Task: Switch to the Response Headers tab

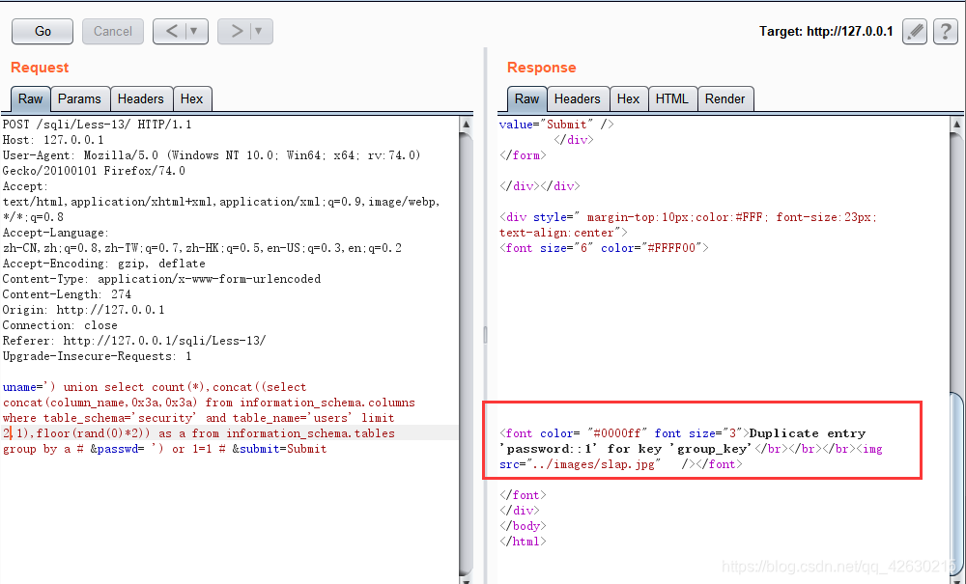Action: (x=578, y=99)
